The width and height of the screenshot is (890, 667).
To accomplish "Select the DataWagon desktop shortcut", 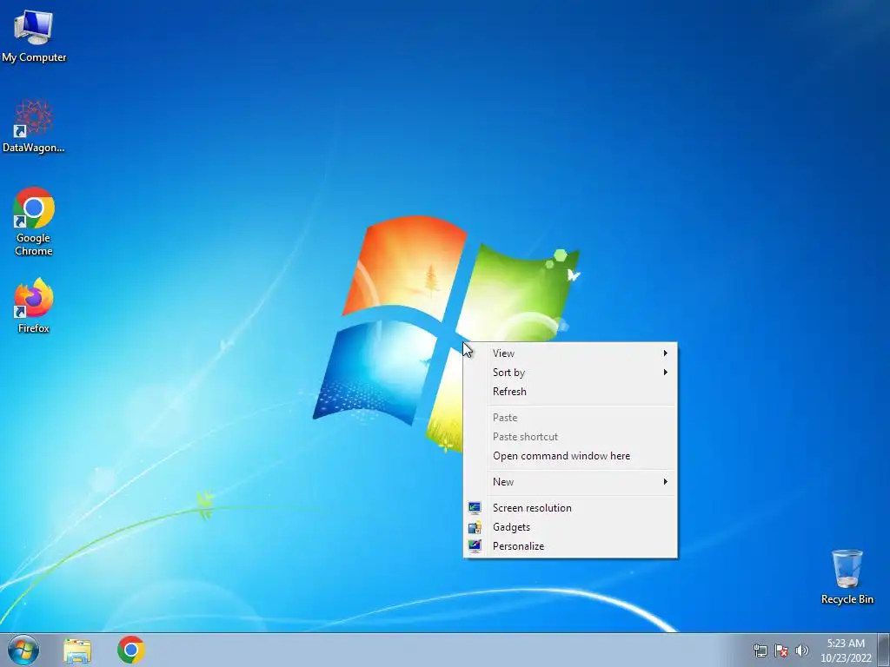I will pyautogui.click(x=34, y=126).
